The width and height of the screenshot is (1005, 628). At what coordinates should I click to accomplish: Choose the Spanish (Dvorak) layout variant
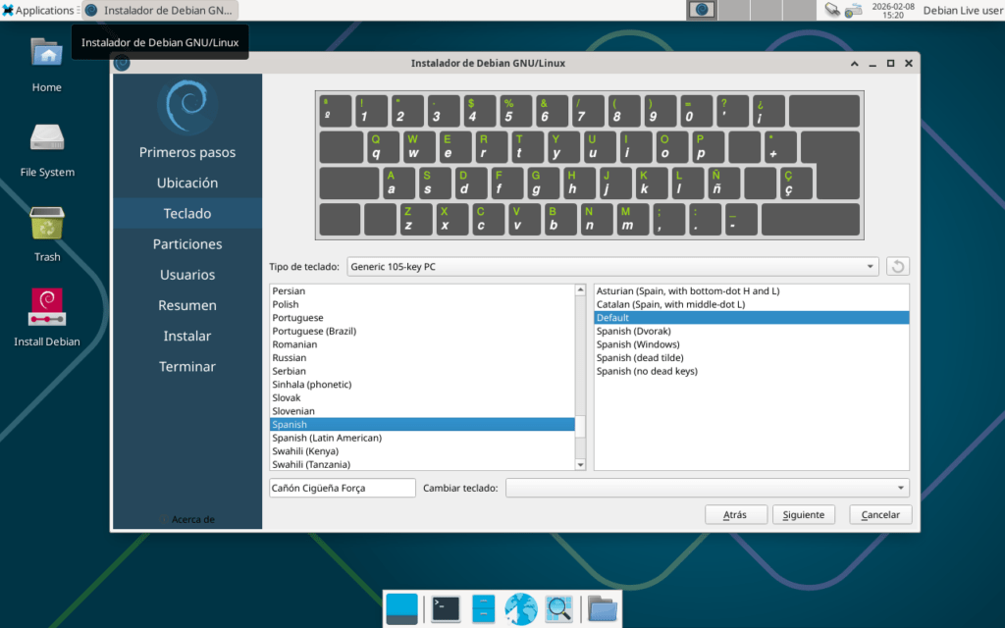(634, 332)
